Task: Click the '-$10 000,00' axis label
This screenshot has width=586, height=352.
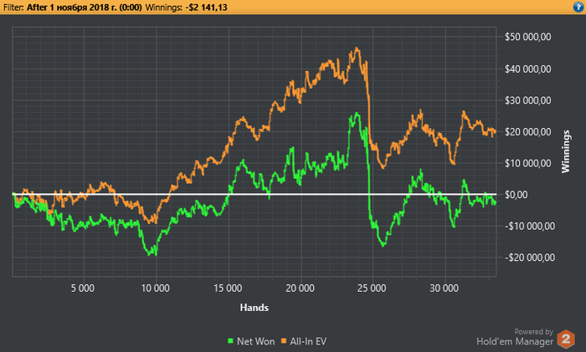Action: tap(530, 226)
